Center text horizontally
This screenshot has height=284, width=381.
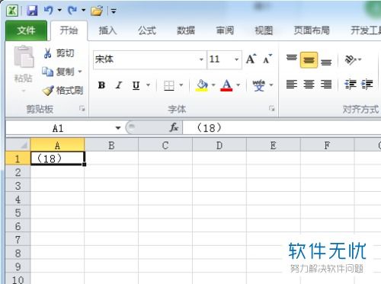(x=309, y=85)
